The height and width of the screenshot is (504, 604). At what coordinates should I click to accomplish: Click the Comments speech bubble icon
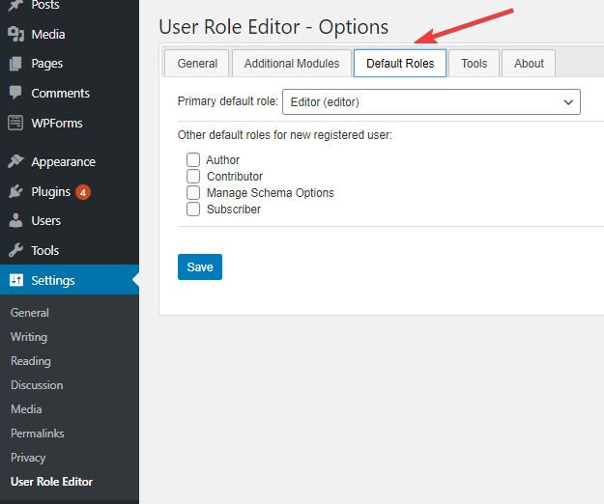coord(16,94)
